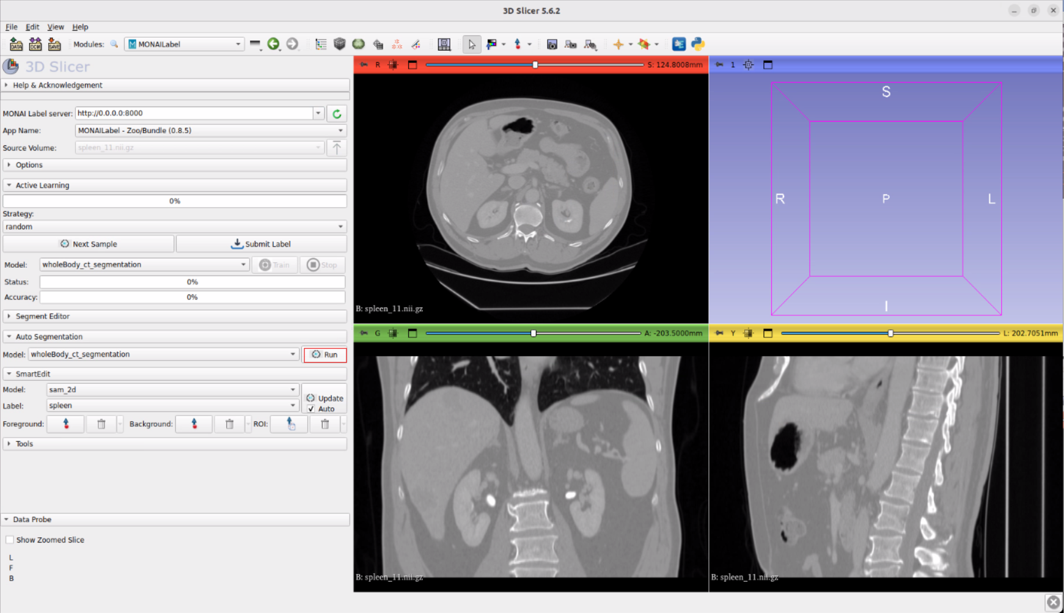Open the Edit menu
The width and height of the screenshot is (1064, 613).
[32, 27]
